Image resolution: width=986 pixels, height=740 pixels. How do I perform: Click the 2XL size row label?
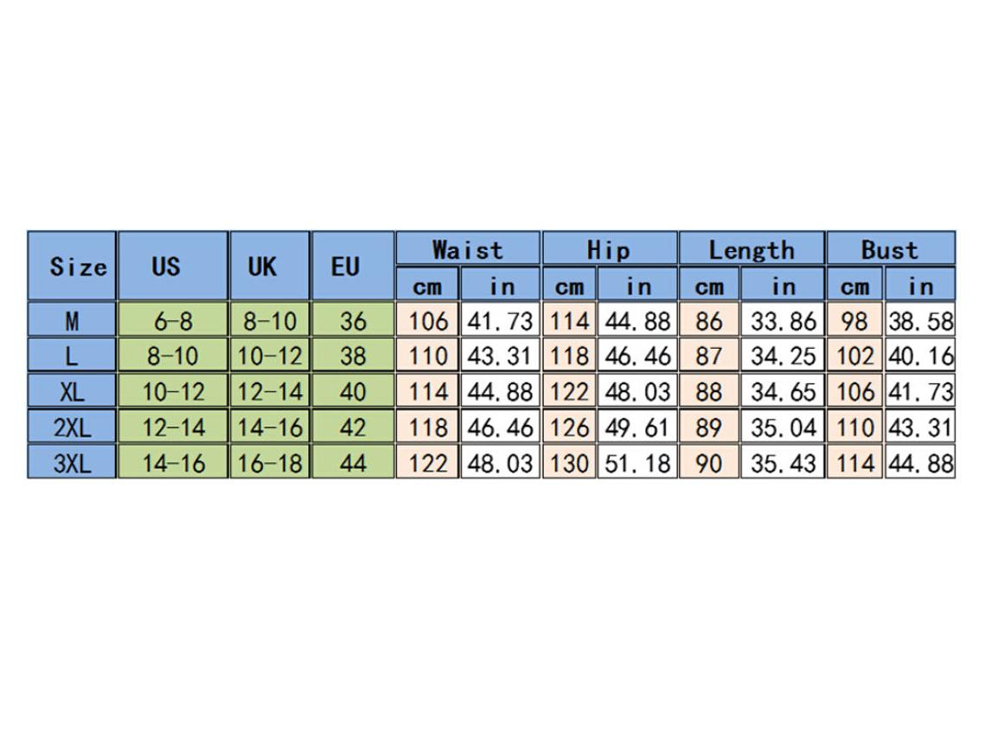(72, 427)
